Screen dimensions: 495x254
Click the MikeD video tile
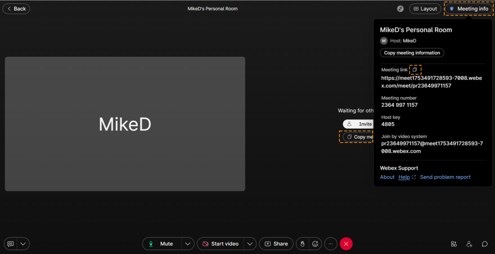click(x=125, y=124)
